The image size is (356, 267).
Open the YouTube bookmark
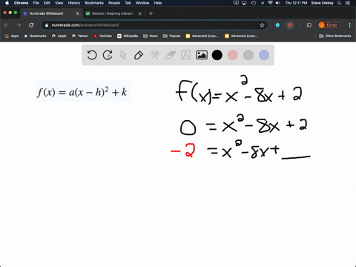(x=102, y=36)
